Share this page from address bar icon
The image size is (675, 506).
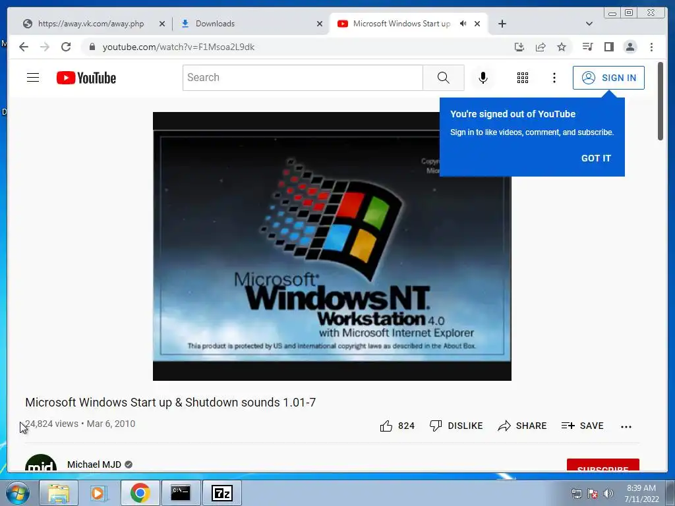pos(541,47)
